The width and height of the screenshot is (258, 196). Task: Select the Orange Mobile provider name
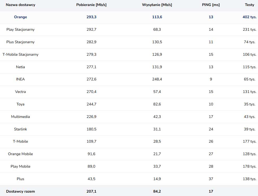click(21, 154)
